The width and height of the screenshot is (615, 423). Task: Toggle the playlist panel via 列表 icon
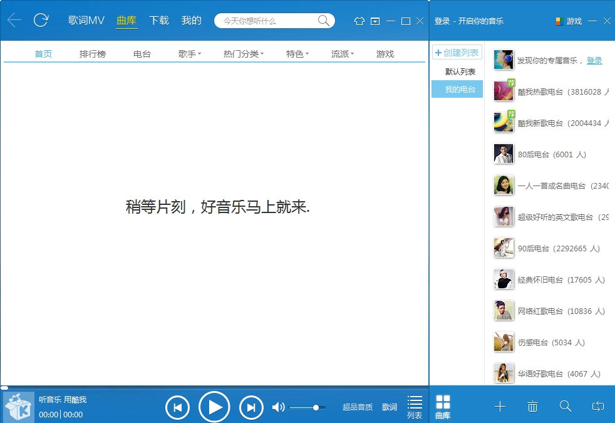pos(414,405)
